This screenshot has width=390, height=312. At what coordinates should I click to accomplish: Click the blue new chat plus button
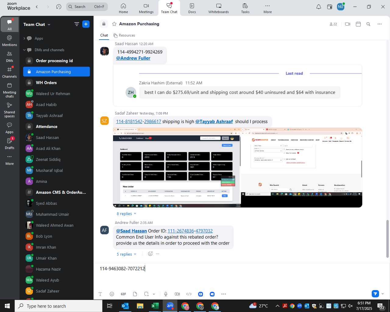pyautogui.click(x=86, y=24)
